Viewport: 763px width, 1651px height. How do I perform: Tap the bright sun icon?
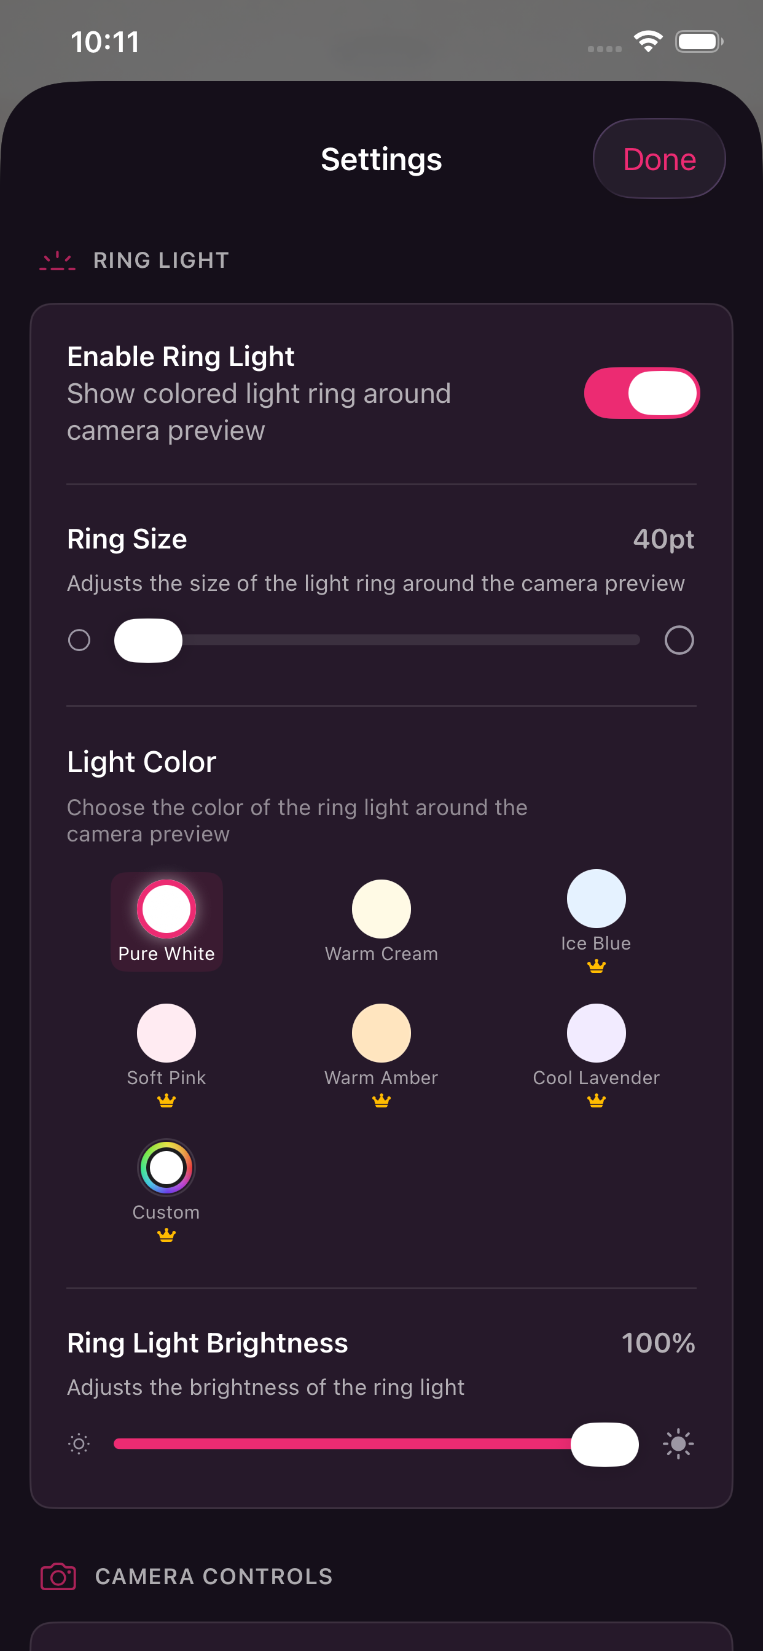(x=678, y=1443)
